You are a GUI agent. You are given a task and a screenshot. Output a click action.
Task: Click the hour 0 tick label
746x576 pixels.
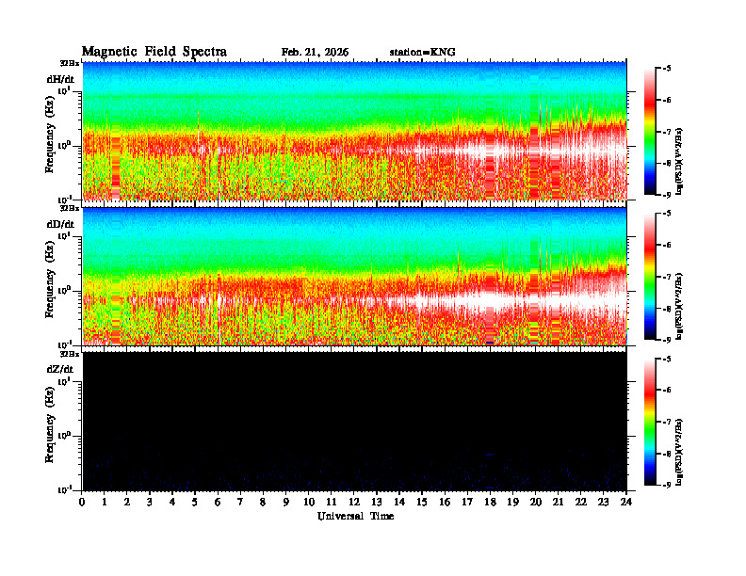coord(82,502)
